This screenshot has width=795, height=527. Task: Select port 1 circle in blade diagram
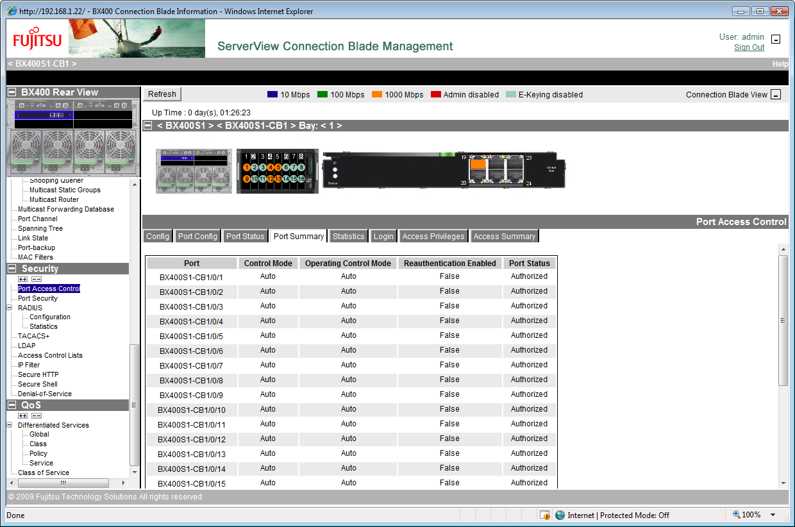(x=247, y=167)
